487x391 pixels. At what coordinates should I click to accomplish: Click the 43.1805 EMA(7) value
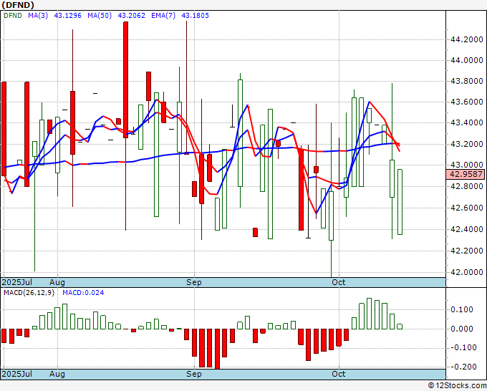tap(195, 16)
